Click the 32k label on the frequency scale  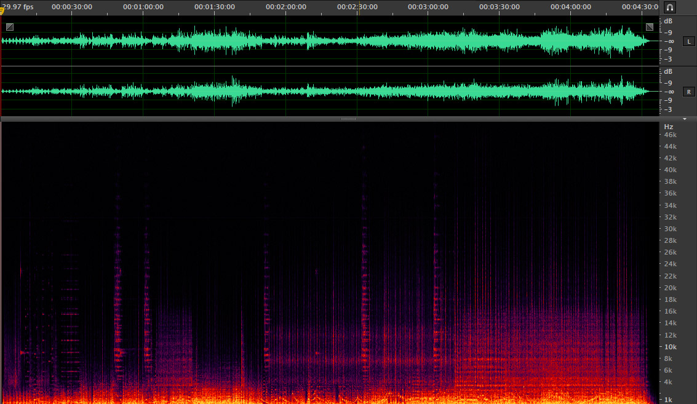point(671,217)
